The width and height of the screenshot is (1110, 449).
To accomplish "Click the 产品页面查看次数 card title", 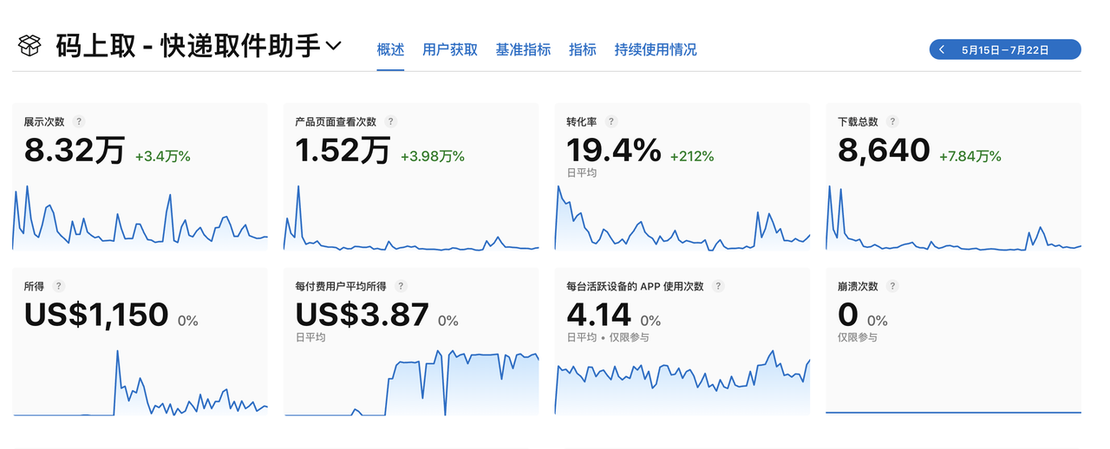I will (336, 122).
